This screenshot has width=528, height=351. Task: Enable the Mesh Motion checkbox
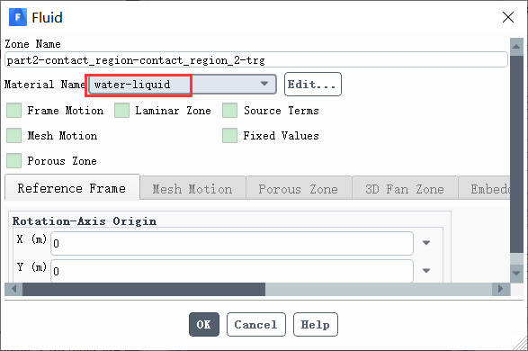[x=14, y=135]
